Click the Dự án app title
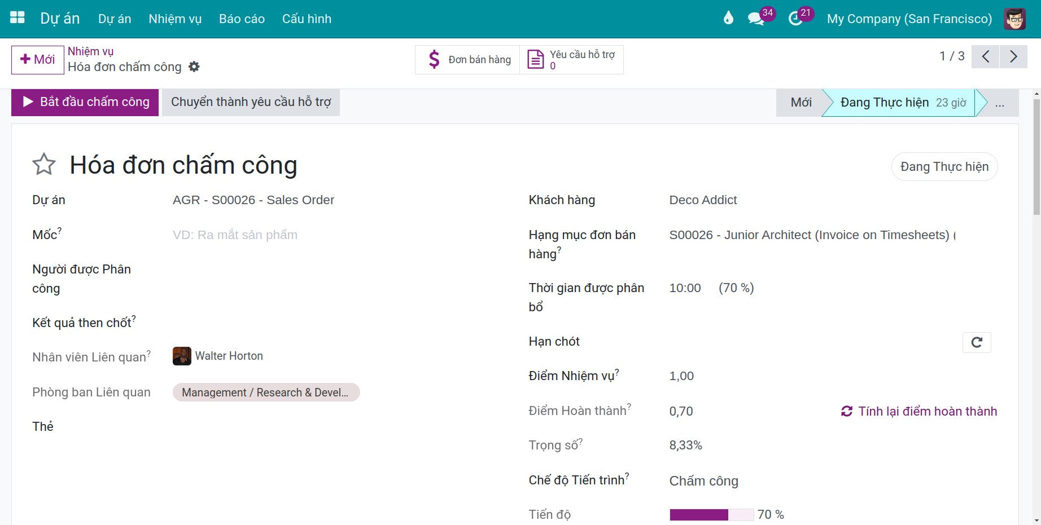This screenshot has height=525, width=1041. 60,19
